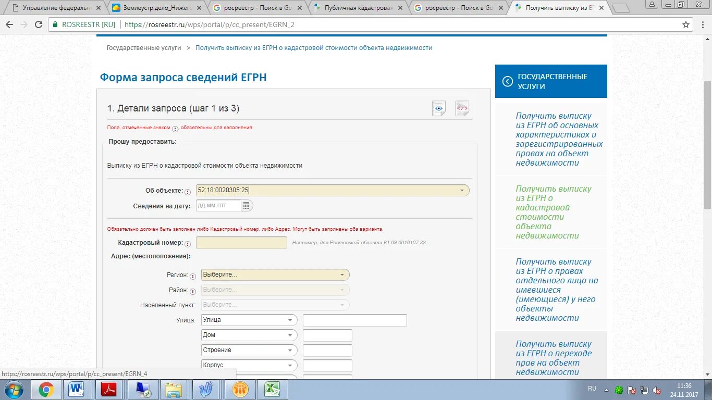Click the XML code document icon
The width and height of the screenshot is (712, 400).
[x=462, y=108]
